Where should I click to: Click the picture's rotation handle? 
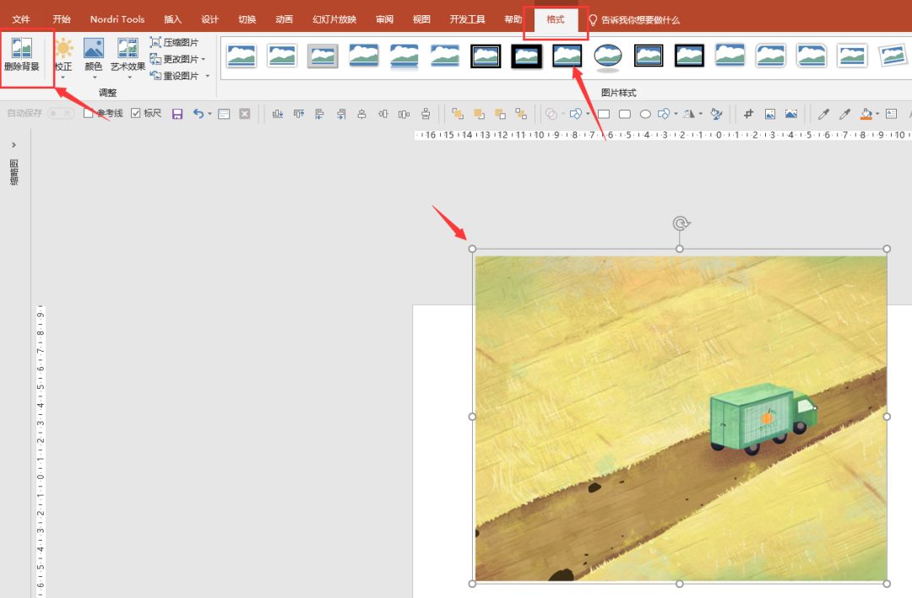[681, 224]
